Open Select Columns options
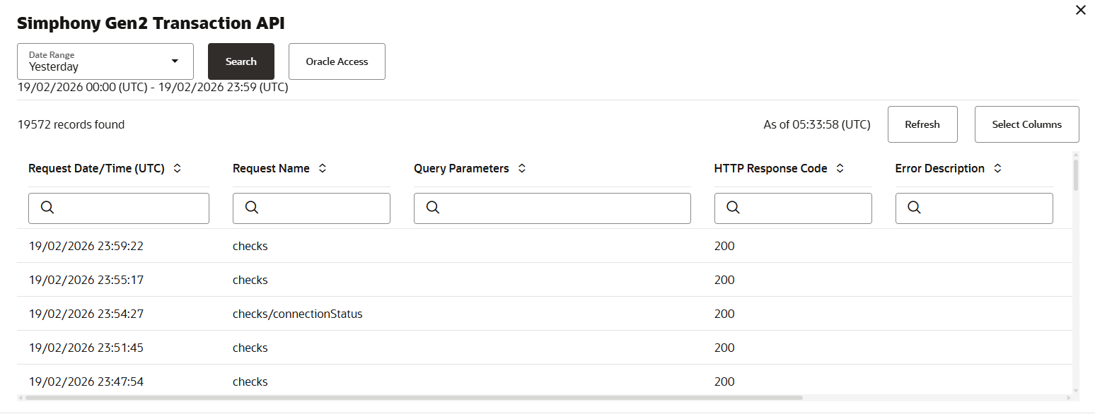Image resolution: width=1095 pixels, height=414 pixels. (x=1026, y=124)
